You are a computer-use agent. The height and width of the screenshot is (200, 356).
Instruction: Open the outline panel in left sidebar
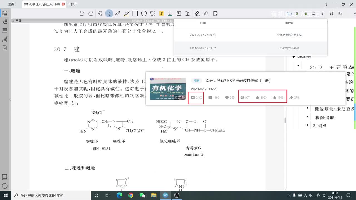(4, 13)
